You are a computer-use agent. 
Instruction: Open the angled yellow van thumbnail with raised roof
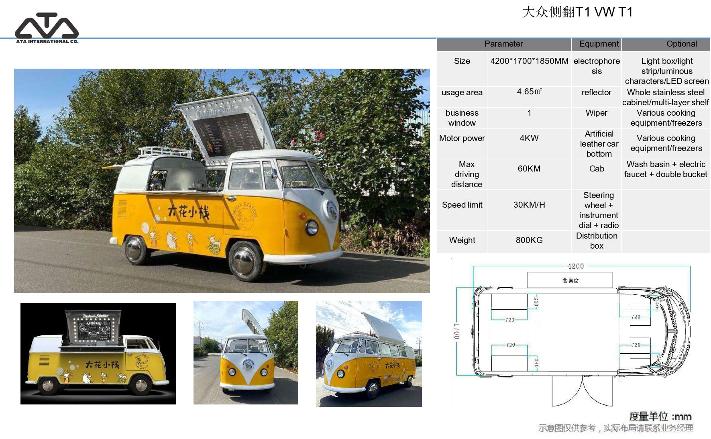[x=369, y=354]
